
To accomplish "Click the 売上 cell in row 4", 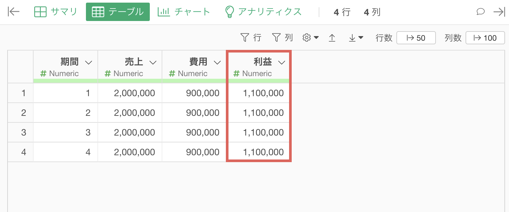I will coord(130,152).
